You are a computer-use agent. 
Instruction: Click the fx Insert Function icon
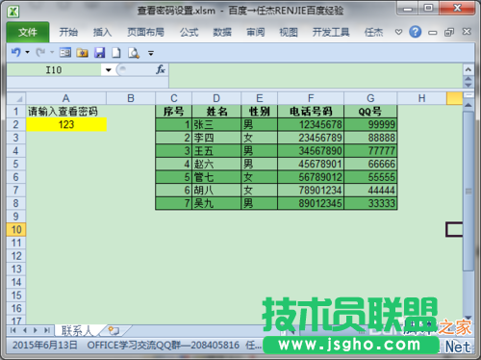[161, 69]
